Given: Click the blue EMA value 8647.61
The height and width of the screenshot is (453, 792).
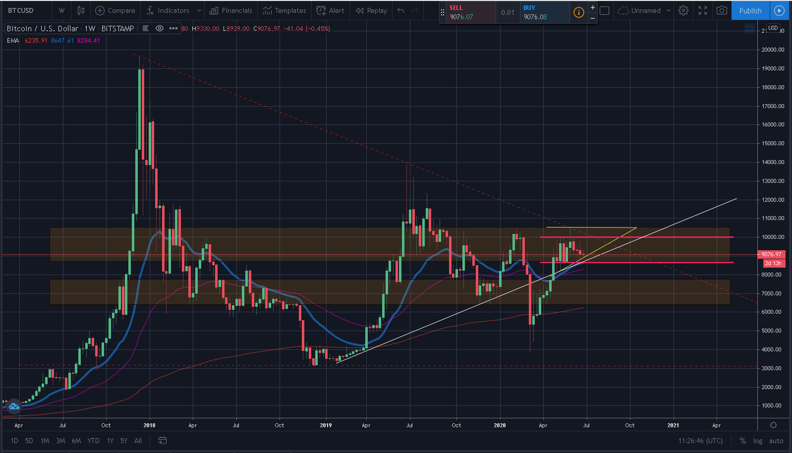Looking at the screenshot, I should click(62, 41).
